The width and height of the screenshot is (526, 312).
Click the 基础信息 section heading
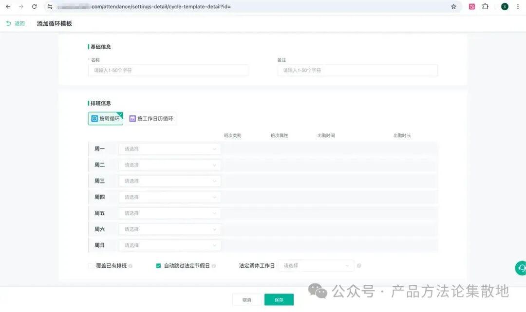coord(101,47)
